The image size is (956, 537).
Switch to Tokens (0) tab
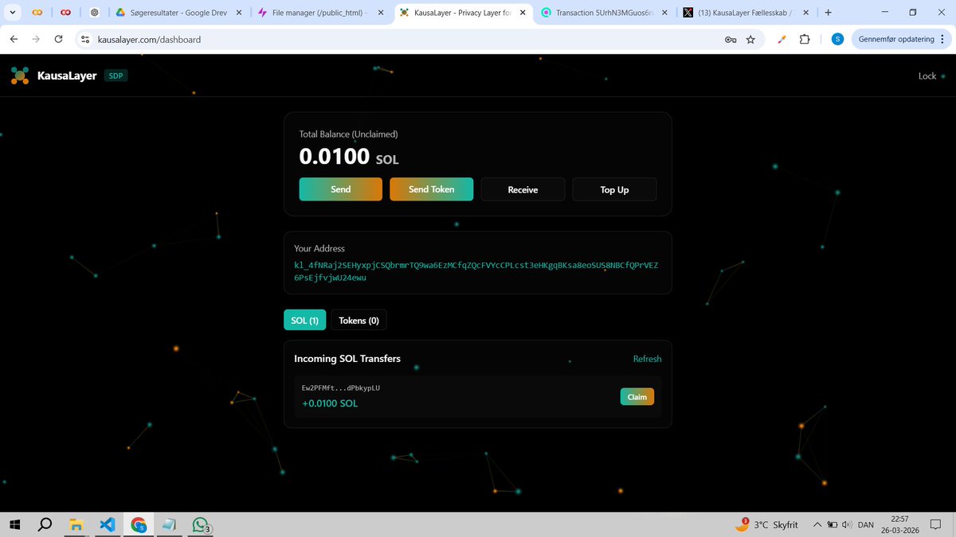[358, 320]
